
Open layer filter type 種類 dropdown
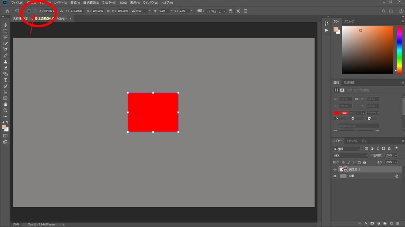pos(346,149)
